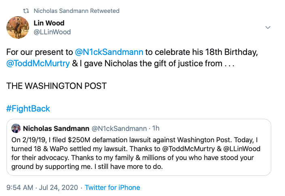Open "Nicholas Sandmann Retweeted" label
This screenshot has width=285, height=196.
(76, 11)
